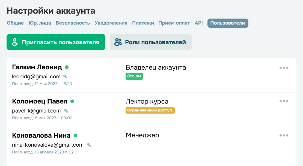
Task: Click the key icon next to pavel-k@gmail.com
Action: (65, 111)
